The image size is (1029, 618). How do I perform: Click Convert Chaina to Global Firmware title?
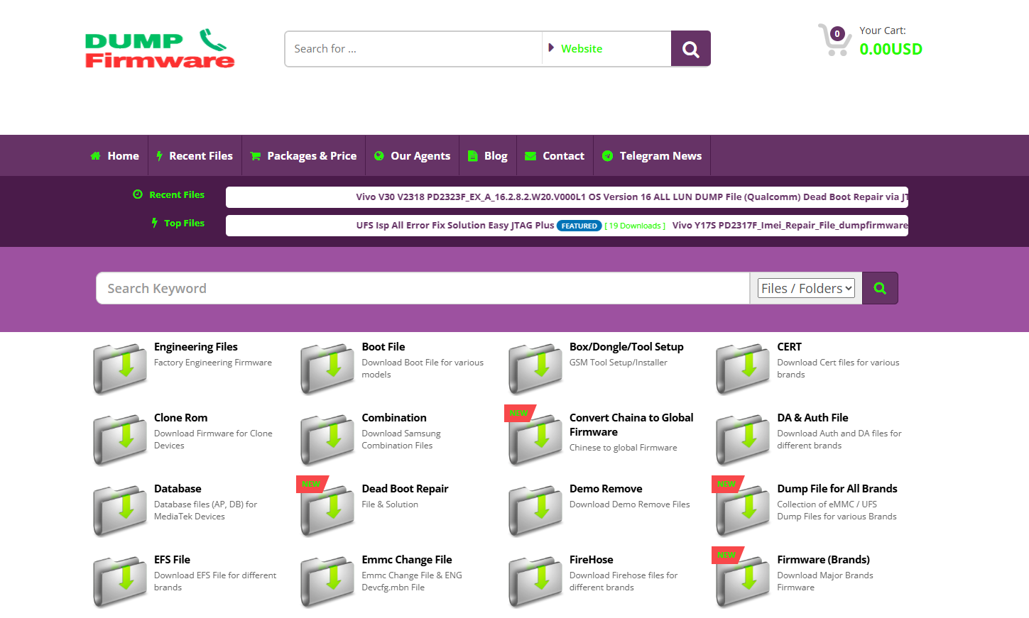pos(631,425)
